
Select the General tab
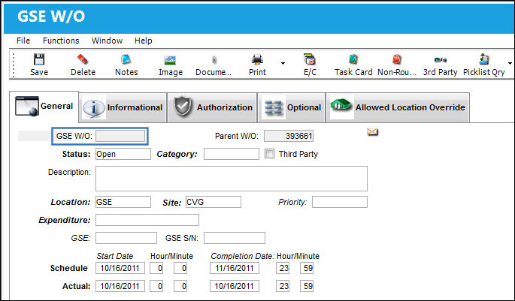click(x=44, y=107)
